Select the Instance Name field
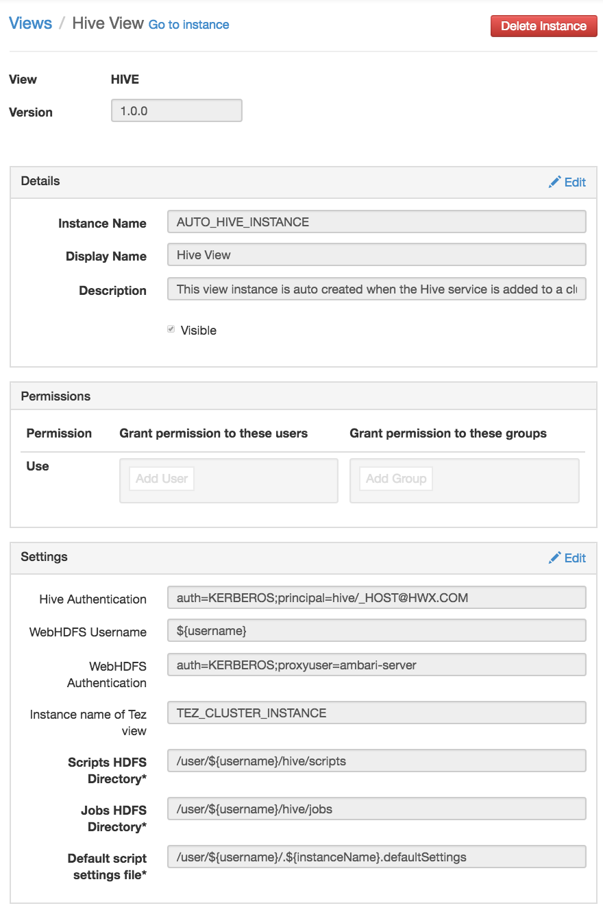 [377, 221]
